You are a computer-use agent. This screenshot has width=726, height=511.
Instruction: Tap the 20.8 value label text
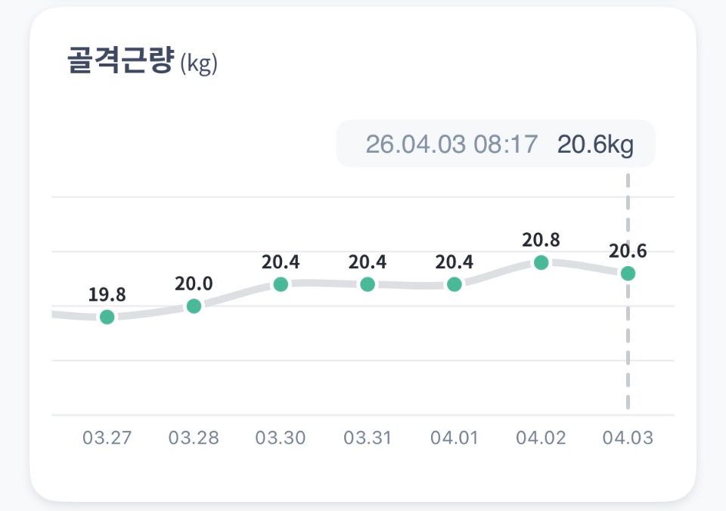pyautogui.click(x=541, y=240)
